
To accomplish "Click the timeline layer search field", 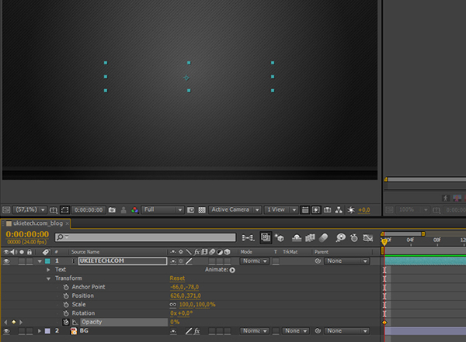I will (x=145, y=237).
